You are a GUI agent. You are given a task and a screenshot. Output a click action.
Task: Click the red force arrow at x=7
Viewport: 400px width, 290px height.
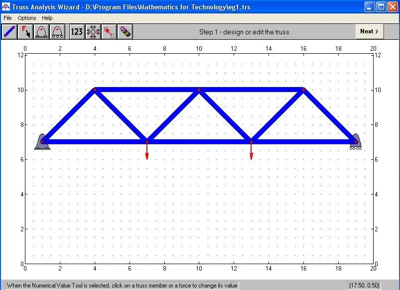147,152
